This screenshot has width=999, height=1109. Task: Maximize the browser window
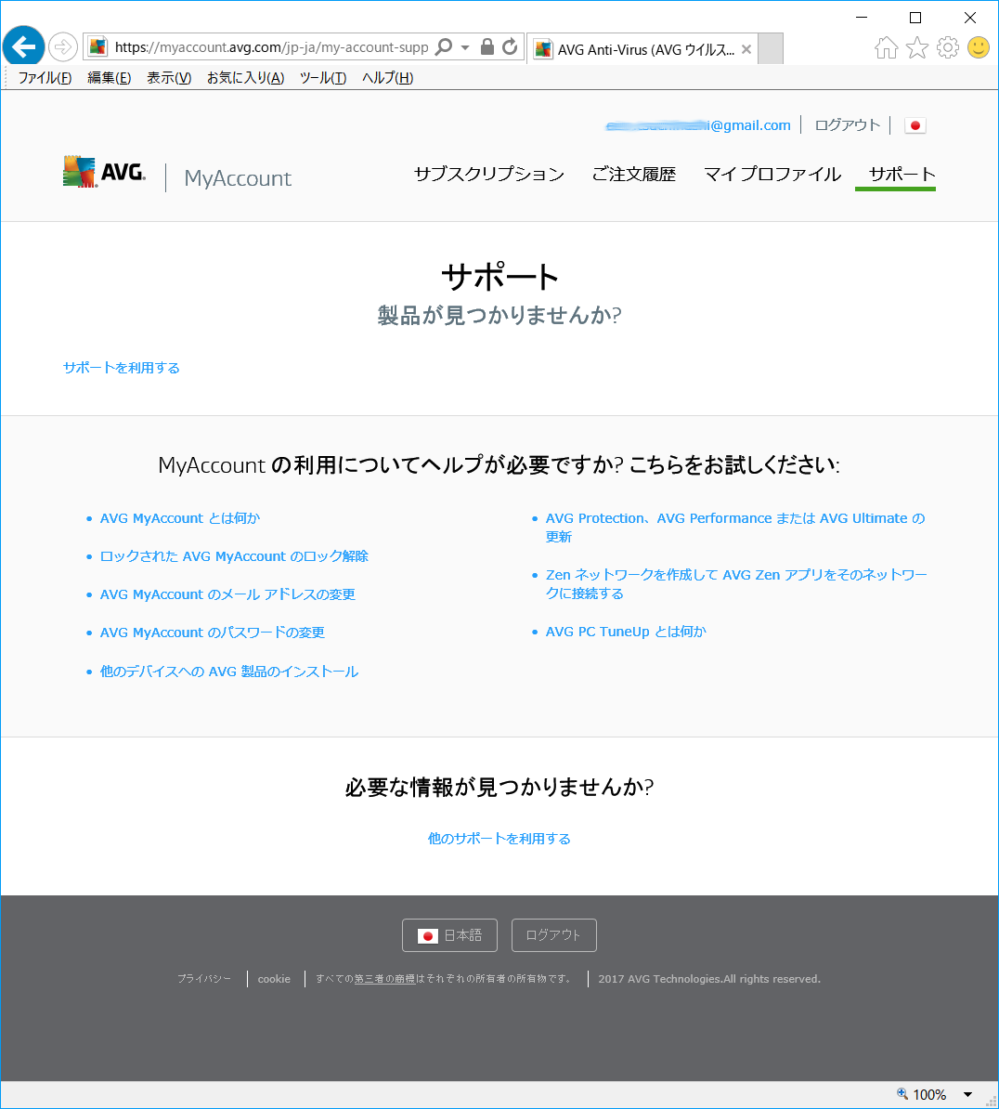[x=915, y=18]
